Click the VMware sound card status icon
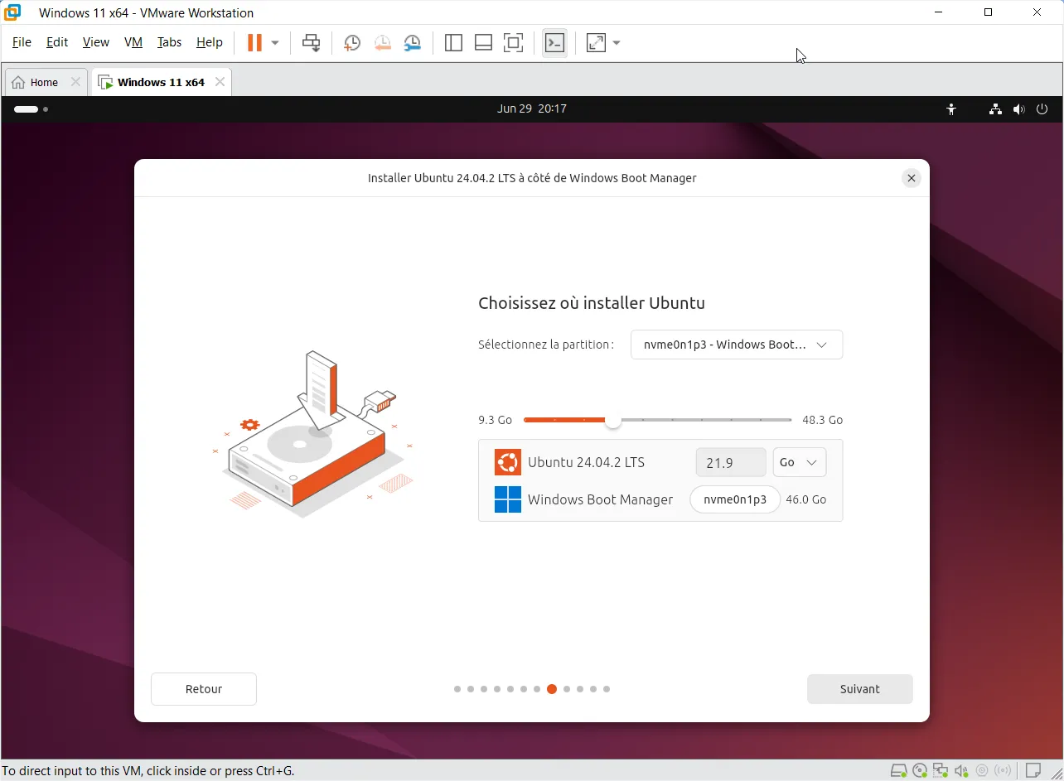Image resolution: width=1064 pixels, height=781 pixels. (x=961, y=771)
